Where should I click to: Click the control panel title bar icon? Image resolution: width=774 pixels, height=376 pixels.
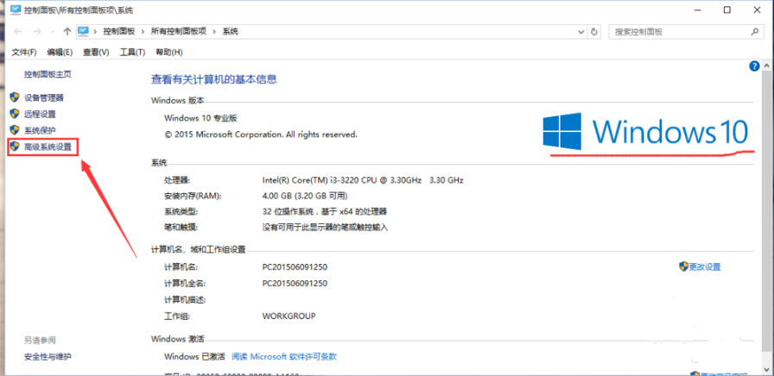[16, 9]
